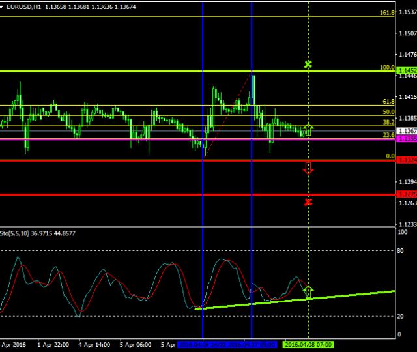Click the red X marker below price
Screen dimensions: 417x352
pos(308,202)
